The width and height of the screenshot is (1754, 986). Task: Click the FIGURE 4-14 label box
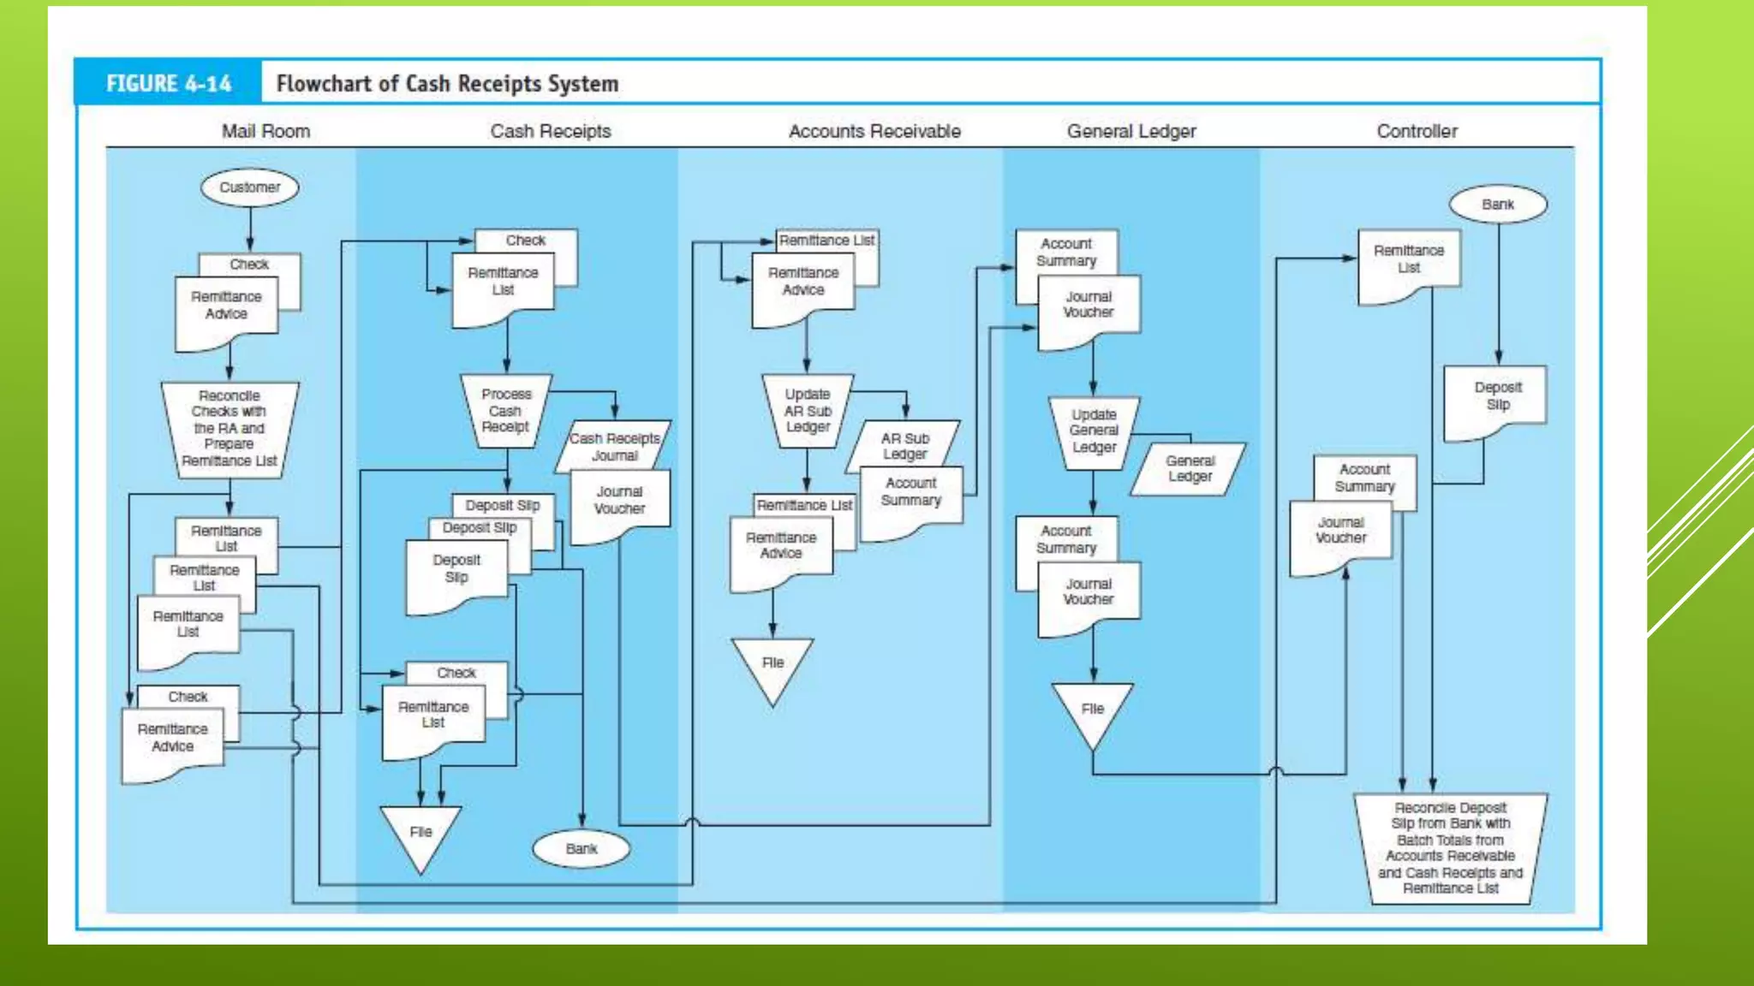(x=168, y=83)
